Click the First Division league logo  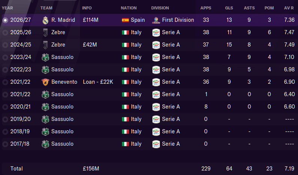156,20
